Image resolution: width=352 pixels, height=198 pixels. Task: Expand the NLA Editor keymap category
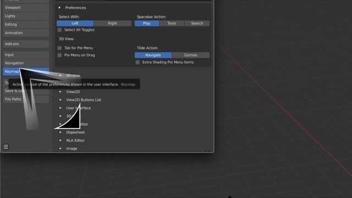pyautogui.click(x=61, y=140)
